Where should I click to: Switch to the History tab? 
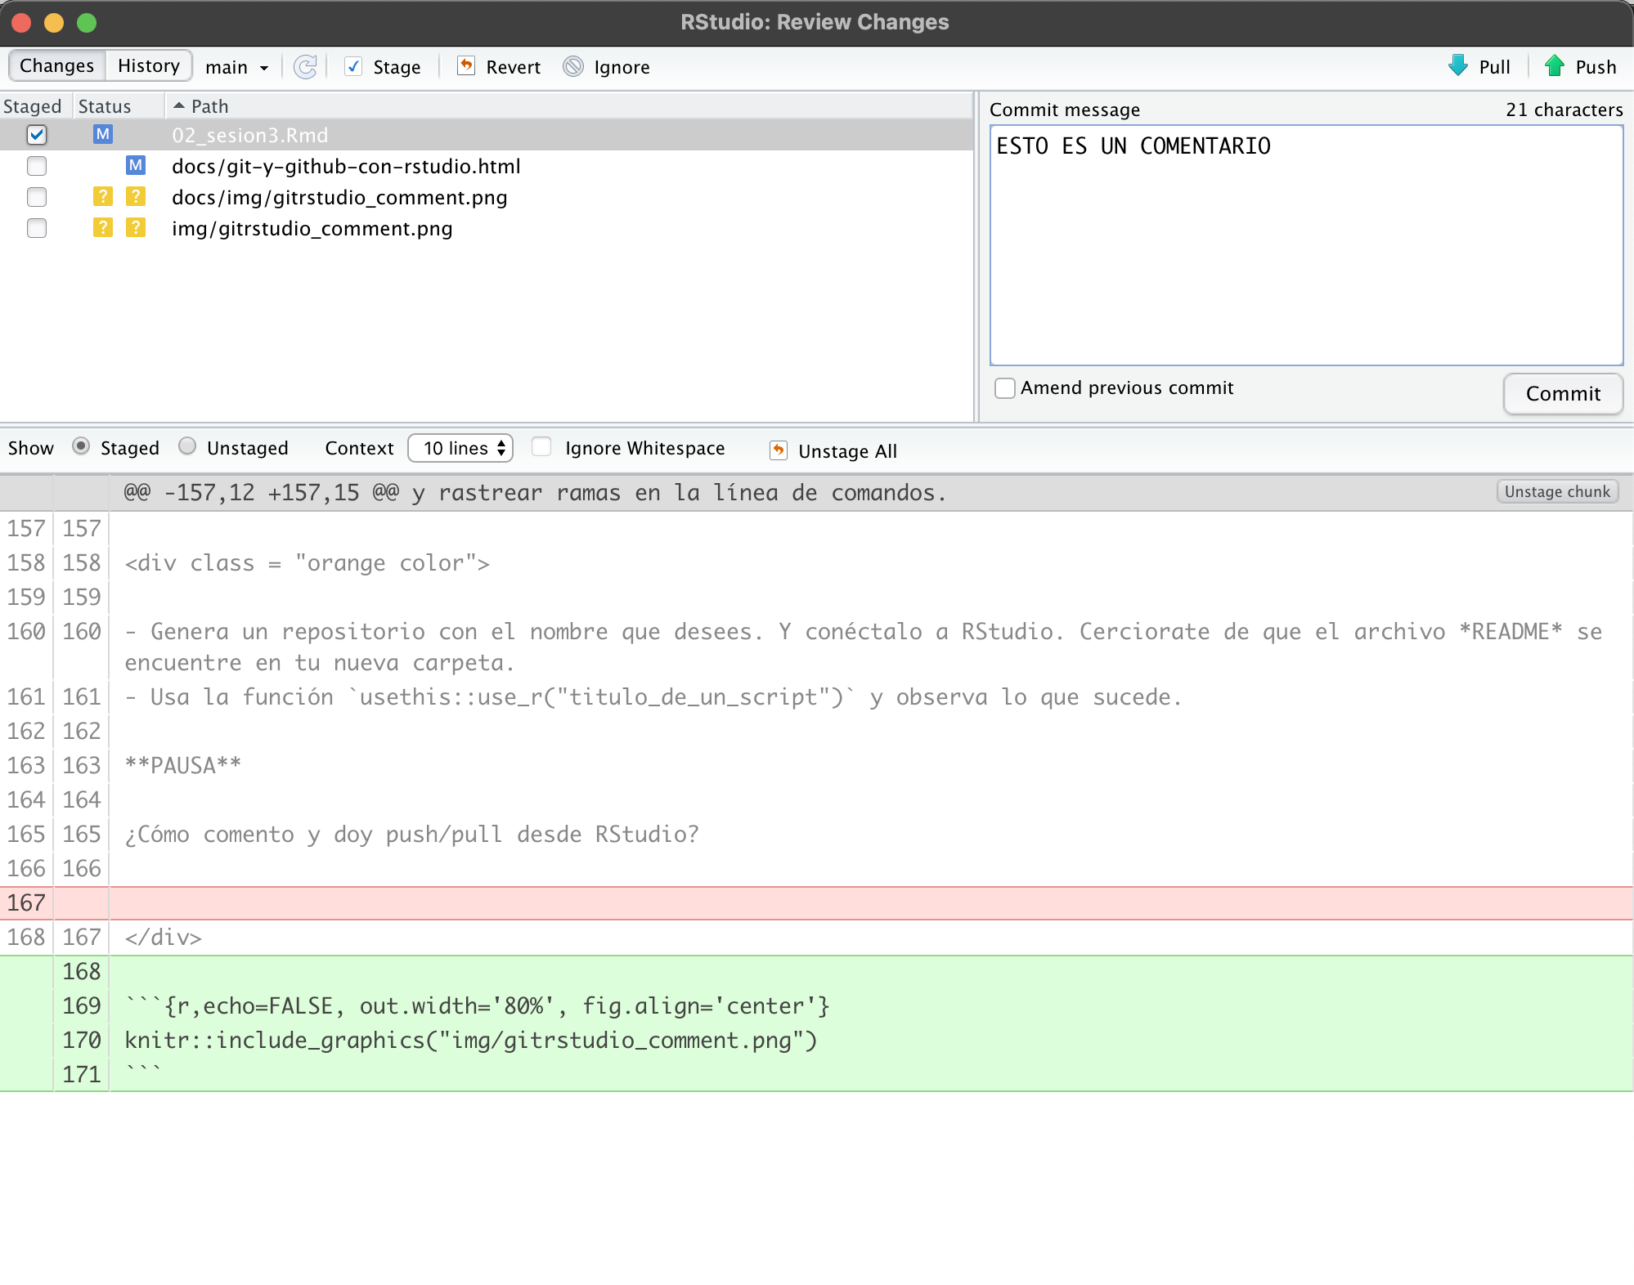coord(149,65)
